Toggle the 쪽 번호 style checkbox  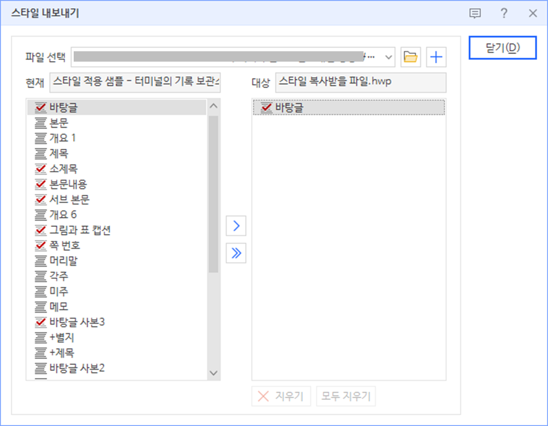pyautogui.click(x=41, y=245)
